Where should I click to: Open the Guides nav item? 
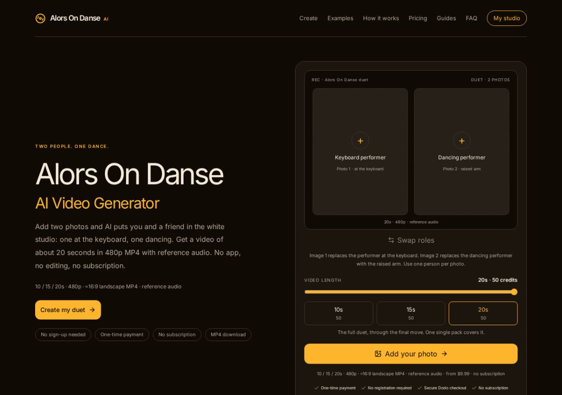(446, 18)
